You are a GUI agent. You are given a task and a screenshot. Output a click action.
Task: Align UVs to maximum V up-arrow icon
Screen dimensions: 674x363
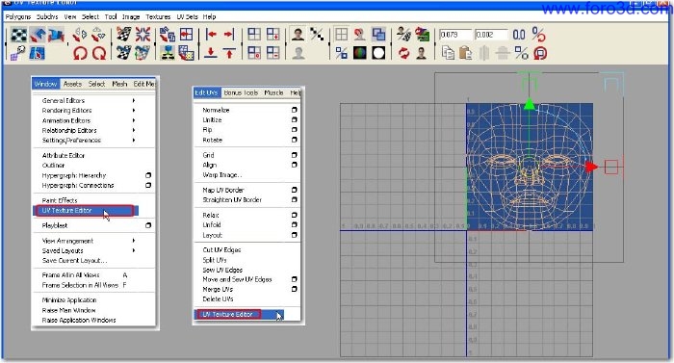pos(229,53)
